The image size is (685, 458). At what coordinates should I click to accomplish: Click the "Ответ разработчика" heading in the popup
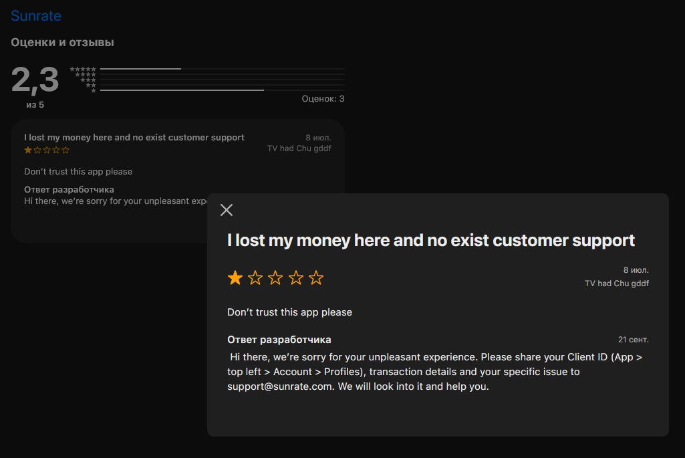(279, 340)
